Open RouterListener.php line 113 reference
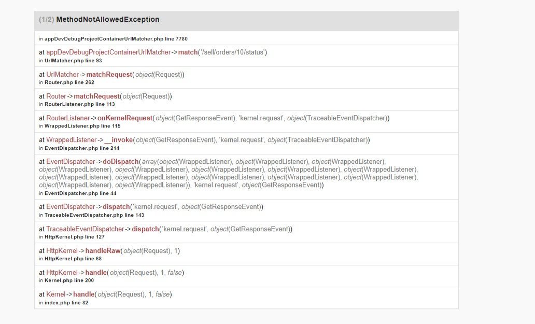This screenshot has height=324, width=535. coord(79,104)
